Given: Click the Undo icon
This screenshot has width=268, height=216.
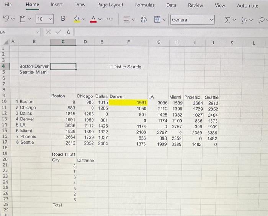Looking at the screenshot, I should (x=6, y=19).
